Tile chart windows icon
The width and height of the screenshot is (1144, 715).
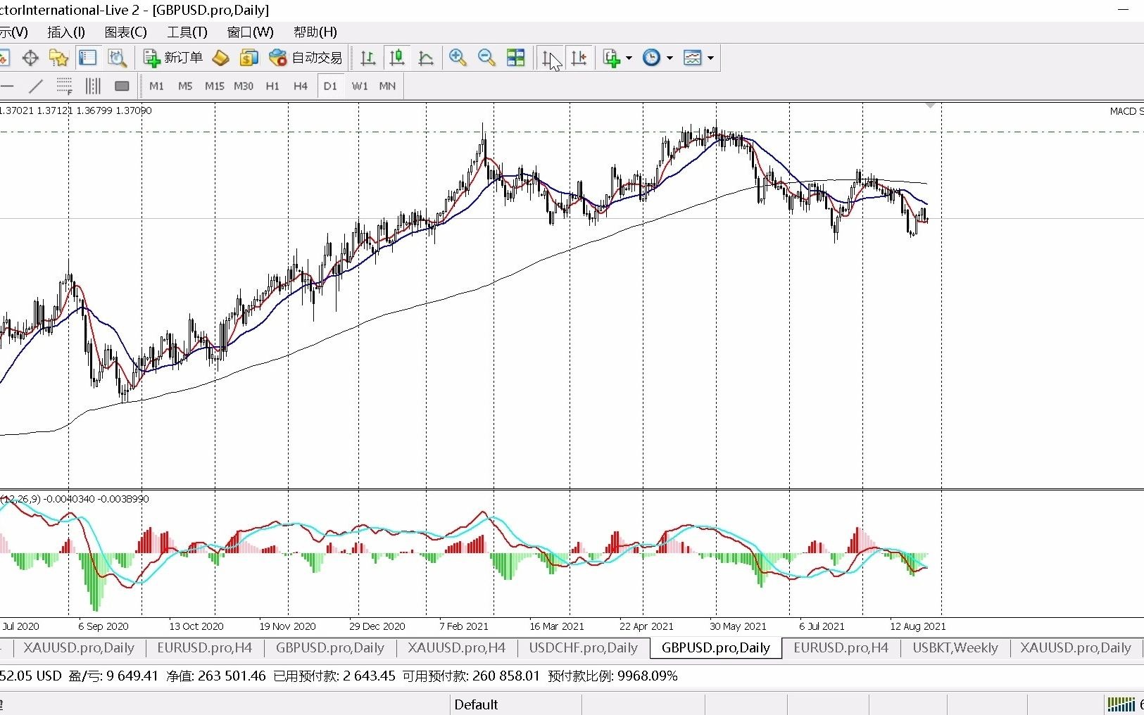[x=515, y=58]
